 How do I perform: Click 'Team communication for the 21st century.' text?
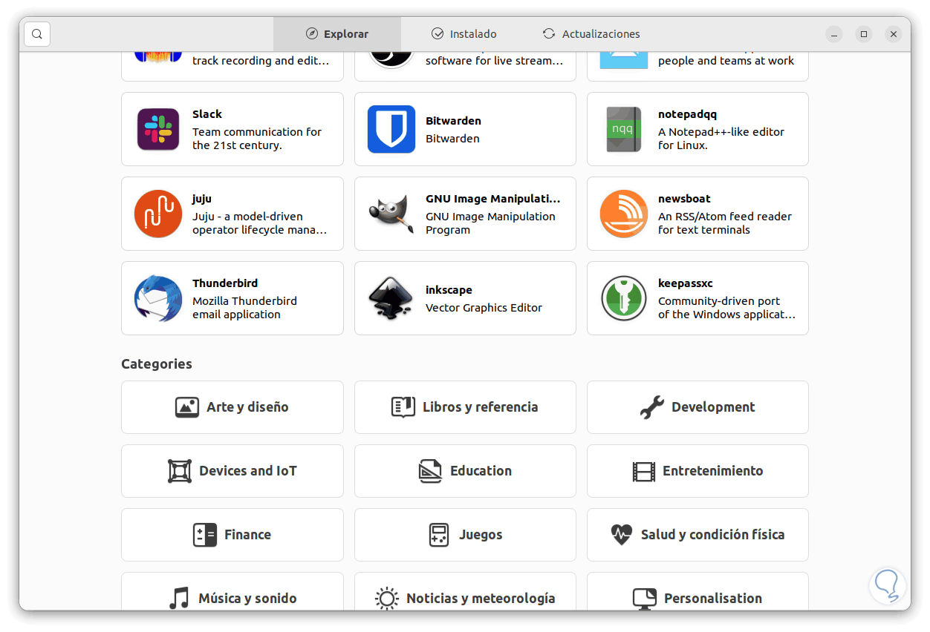pos(257,139)
